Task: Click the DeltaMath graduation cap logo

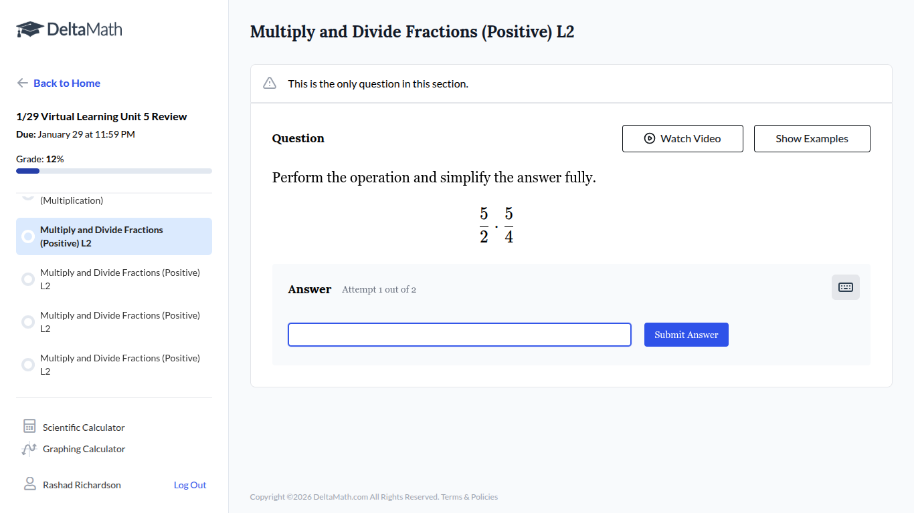Action: [27, 28]
